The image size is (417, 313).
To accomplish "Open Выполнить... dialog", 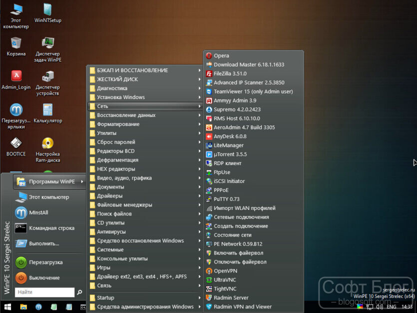I will pos(49,243).
